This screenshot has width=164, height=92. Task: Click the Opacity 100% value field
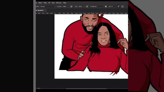[65, 6]
